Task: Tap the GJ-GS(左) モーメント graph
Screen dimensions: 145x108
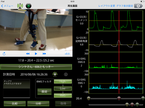Action: click(116, 21)
